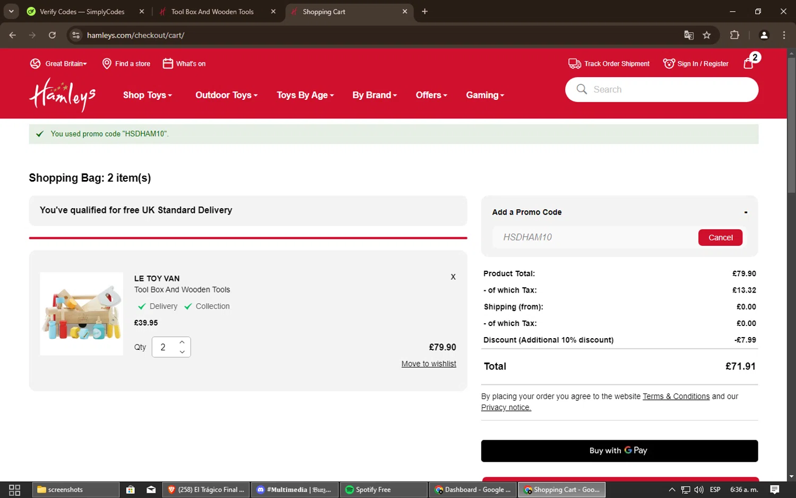Decrease Tool Box quantity with down arrow
The width and height of the screenshot is (796, 498).
tap(182, 352)
